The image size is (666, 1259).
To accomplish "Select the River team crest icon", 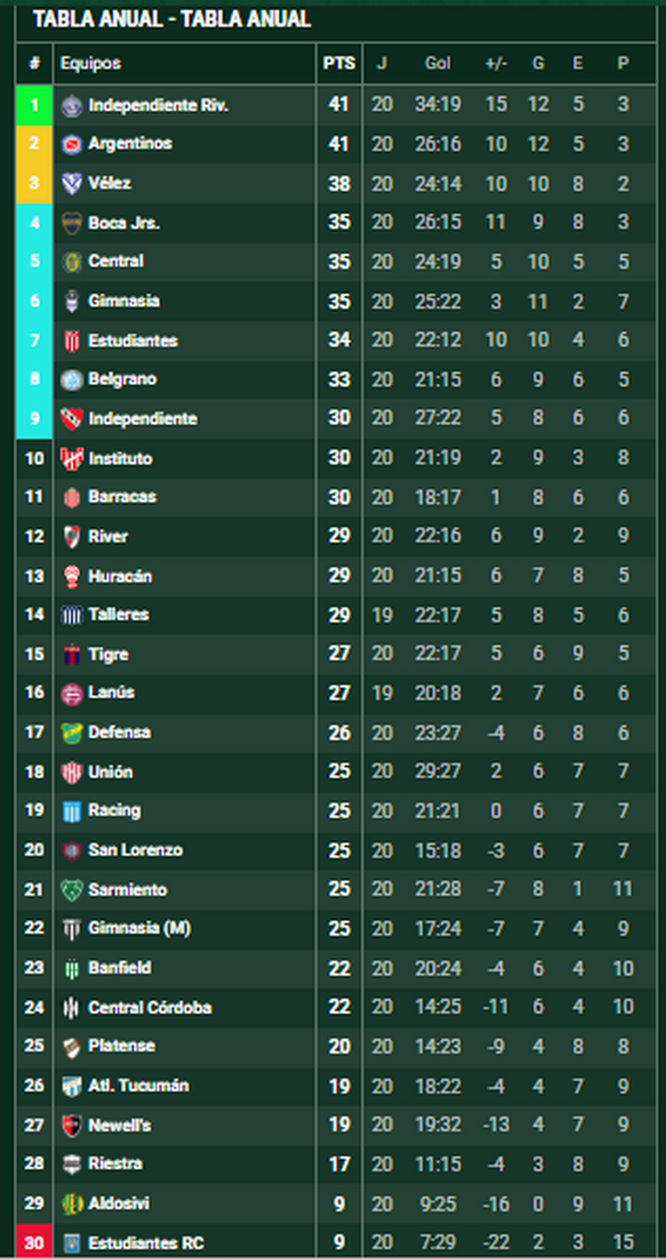I will point(71,537).
